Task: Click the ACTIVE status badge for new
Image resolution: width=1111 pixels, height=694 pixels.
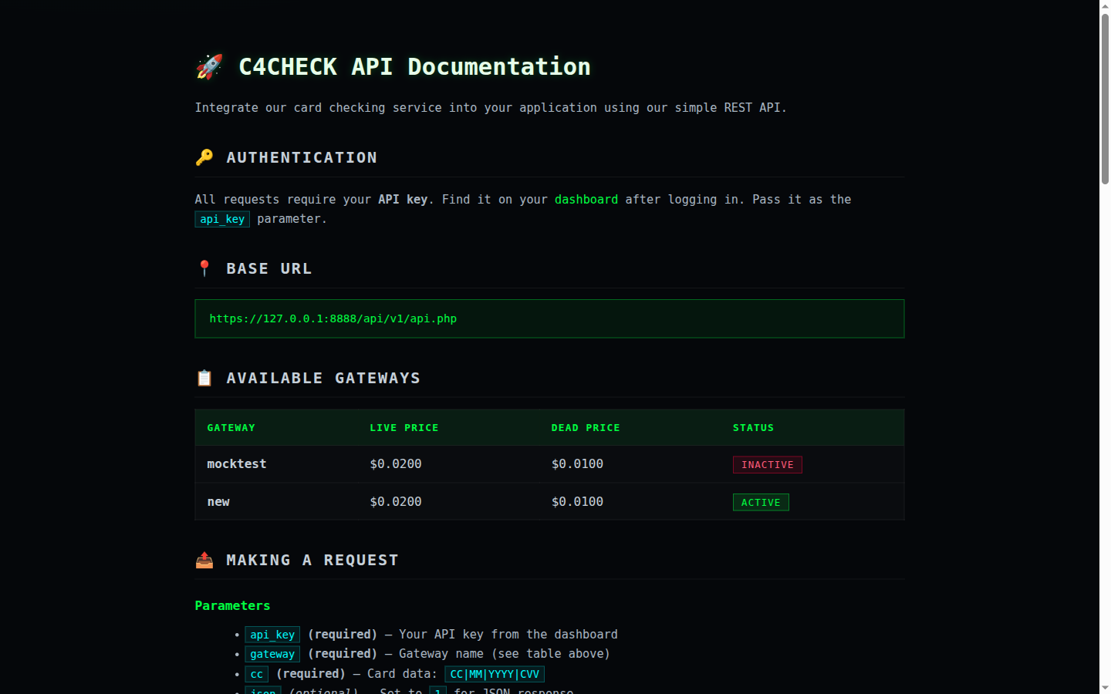Action: point(761,502)
